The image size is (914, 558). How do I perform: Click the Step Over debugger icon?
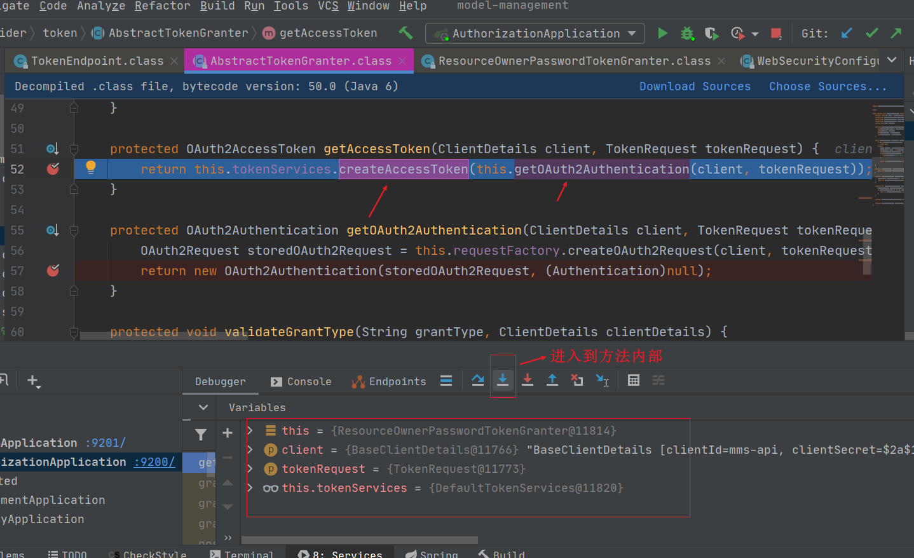(478, 380)
